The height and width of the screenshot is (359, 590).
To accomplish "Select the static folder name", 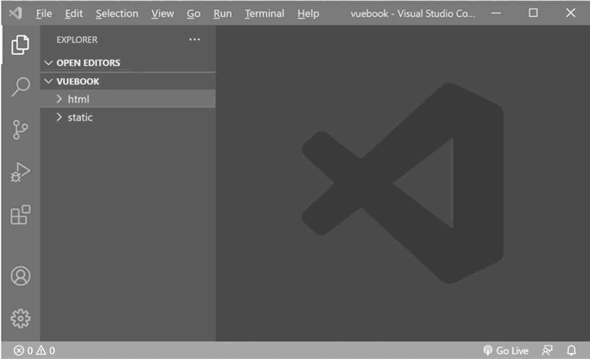I will 80,117.
